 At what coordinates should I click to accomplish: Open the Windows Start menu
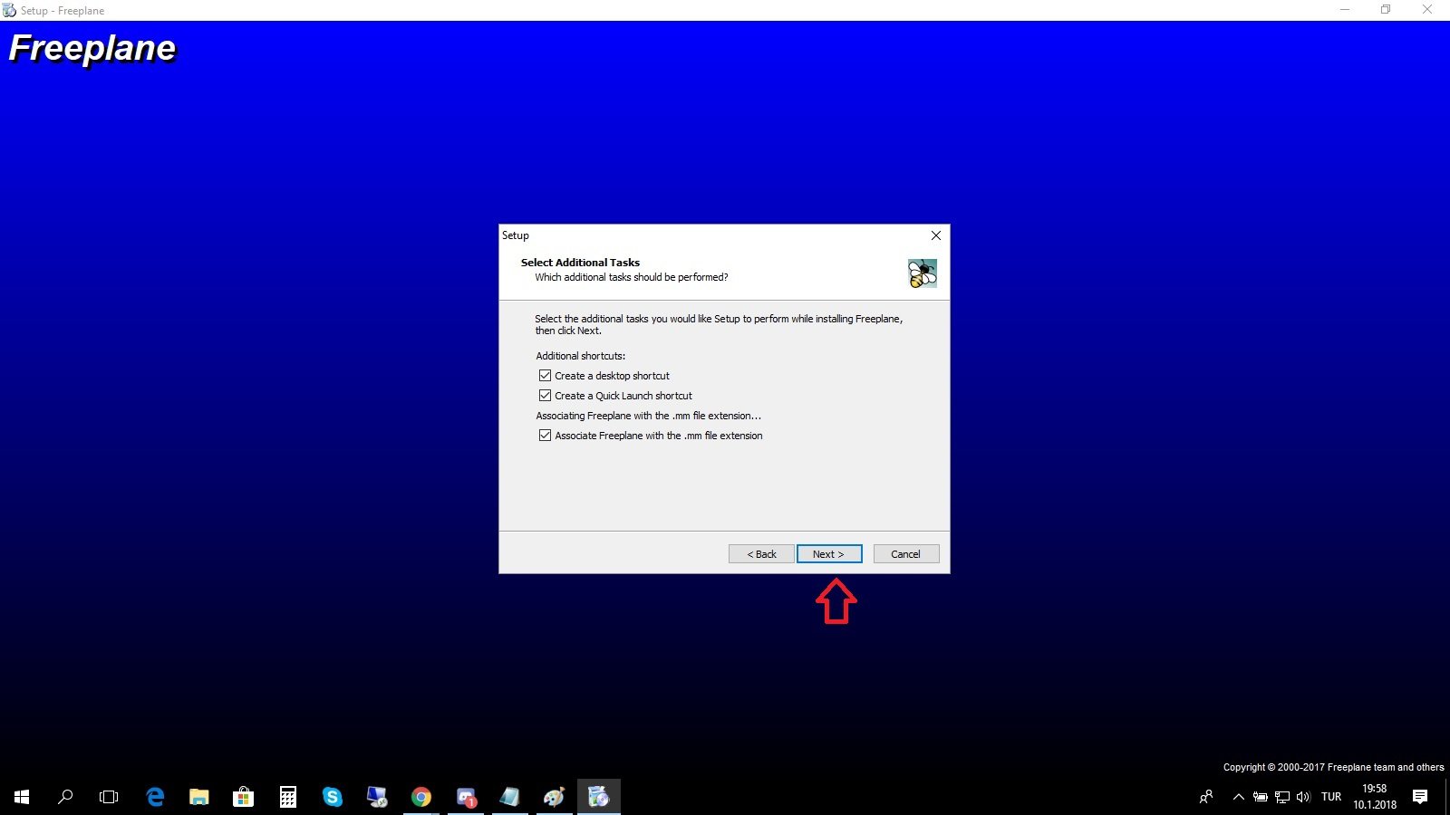click(x=22, y=797)
